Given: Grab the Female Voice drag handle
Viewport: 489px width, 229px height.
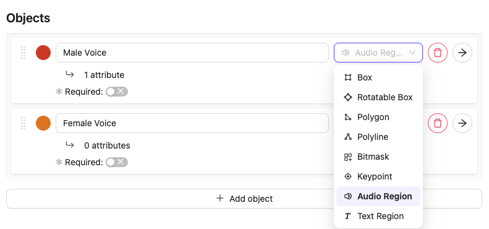Looking at the screenshot, I should click(23, 123).
